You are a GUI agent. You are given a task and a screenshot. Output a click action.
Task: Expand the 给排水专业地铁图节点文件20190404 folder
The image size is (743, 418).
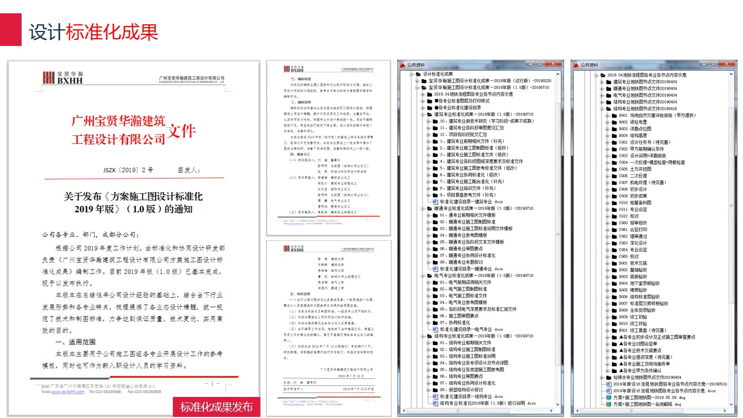601,377
